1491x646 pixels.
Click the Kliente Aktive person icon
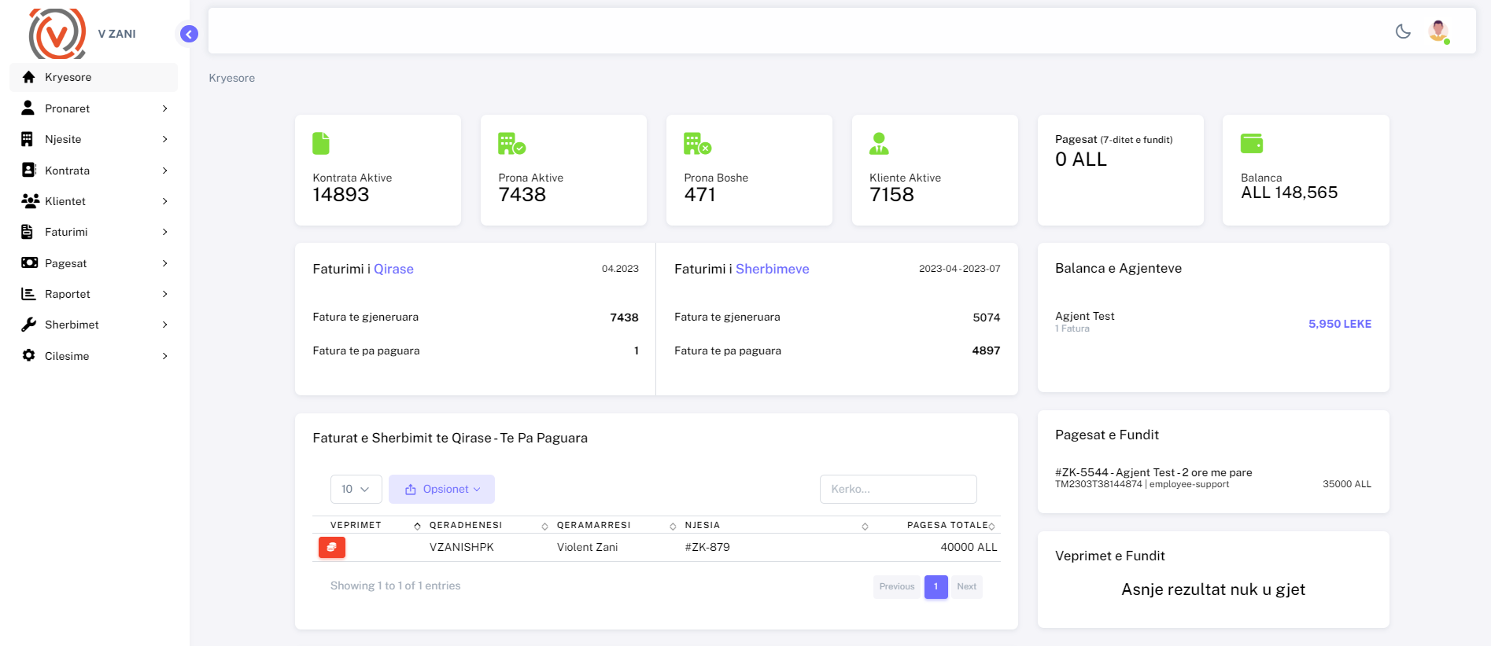pyautogui.click(x=879, y=144)
